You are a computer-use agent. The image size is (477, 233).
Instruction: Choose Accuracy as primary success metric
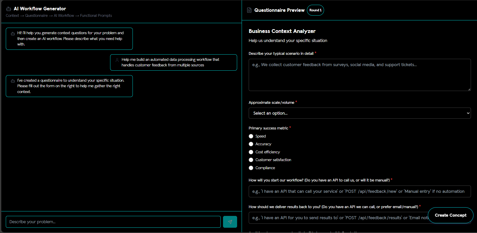(x=251, y=144)
